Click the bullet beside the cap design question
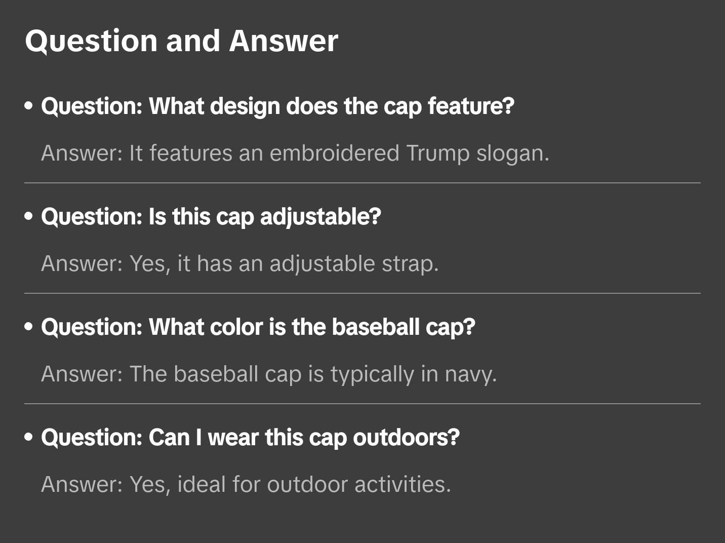 pyautogui.click(x=29, y=106)
